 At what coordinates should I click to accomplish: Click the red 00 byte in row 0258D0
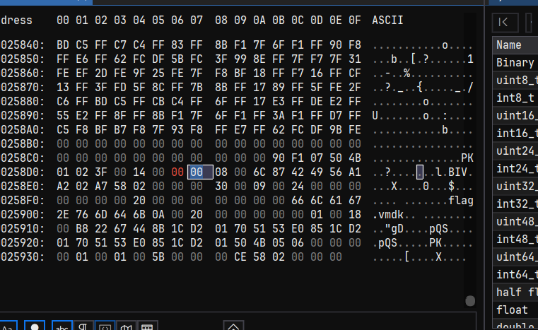(177, 172)
